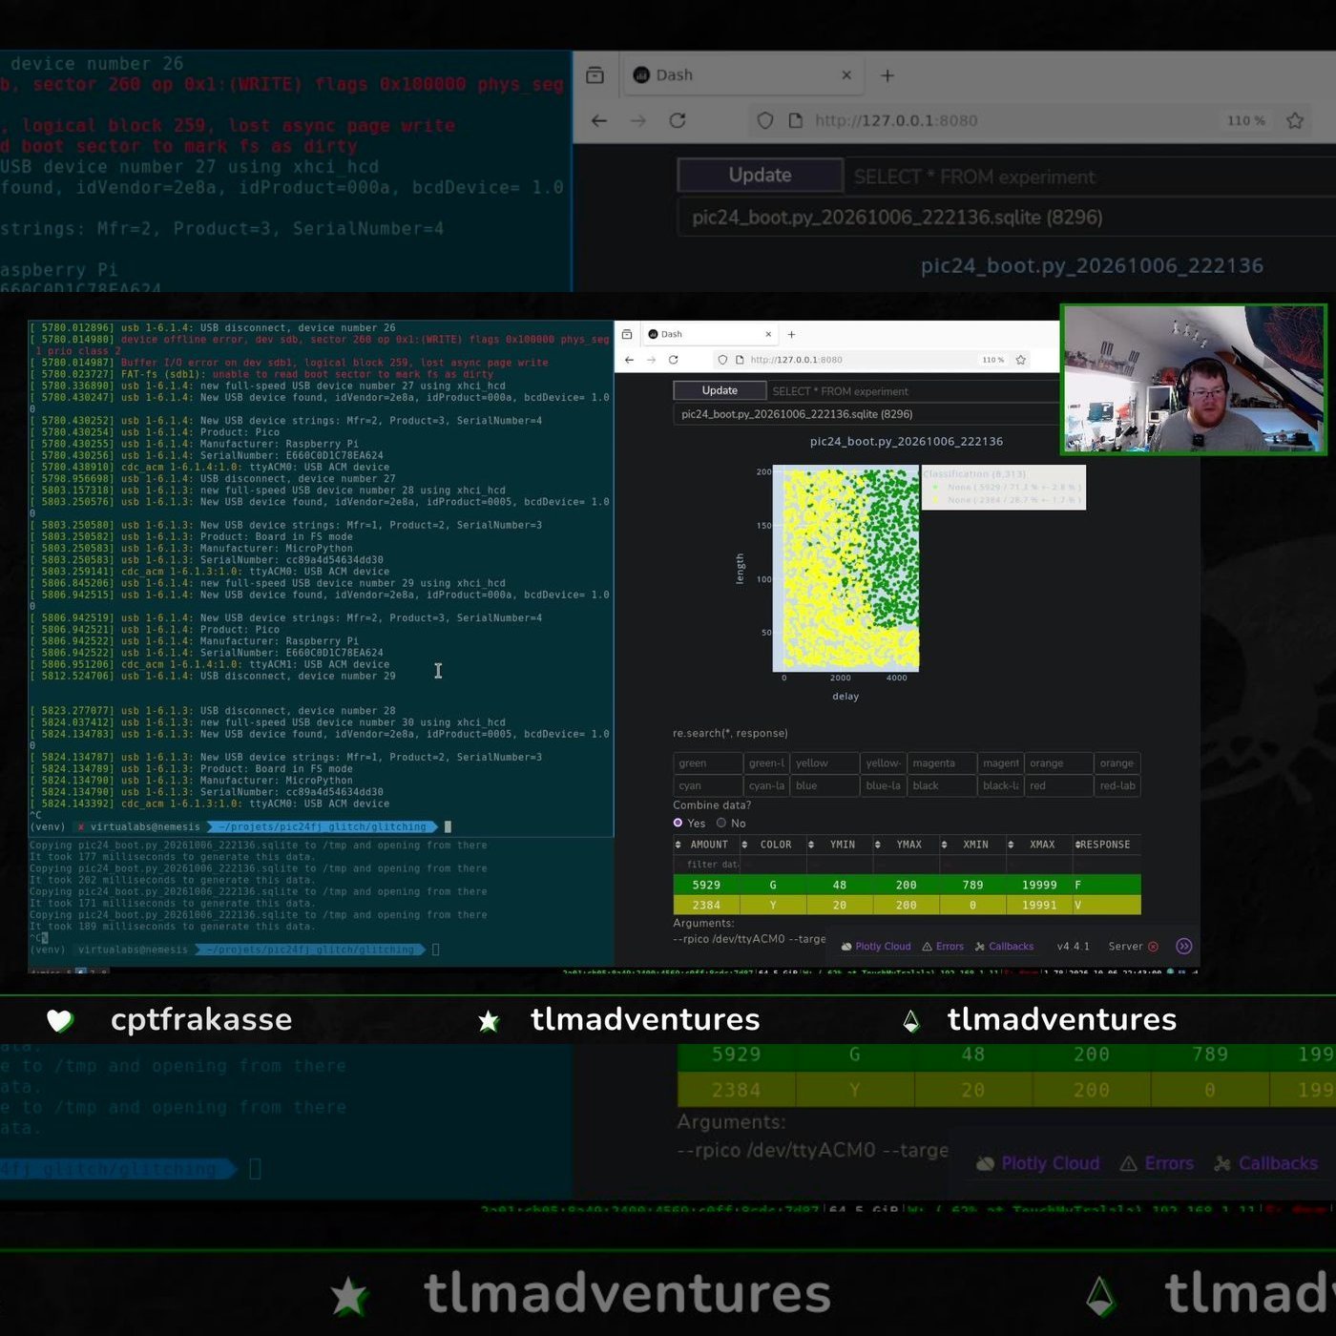This screenshot has width=1336, height=1336.
Task: Sort the table by the RESPONSE column arrows
Action: coord(1077,845)
